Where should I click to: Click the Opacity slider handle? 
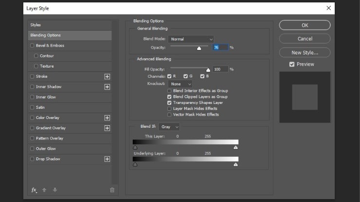pos(198,48)
